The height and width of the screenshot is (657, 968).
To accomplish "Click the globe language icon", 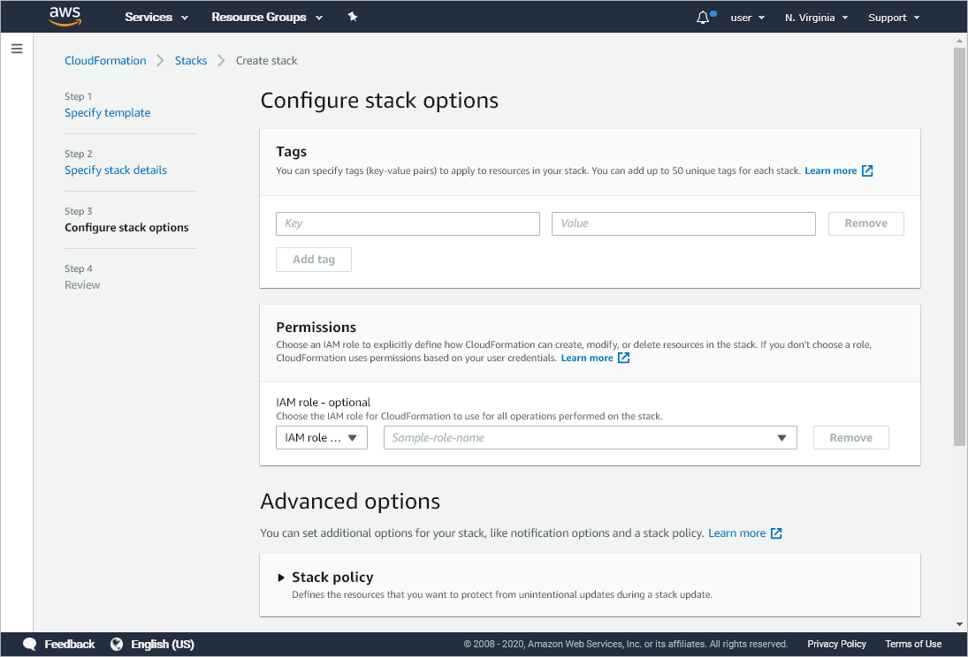I will [x=117, y=644].
